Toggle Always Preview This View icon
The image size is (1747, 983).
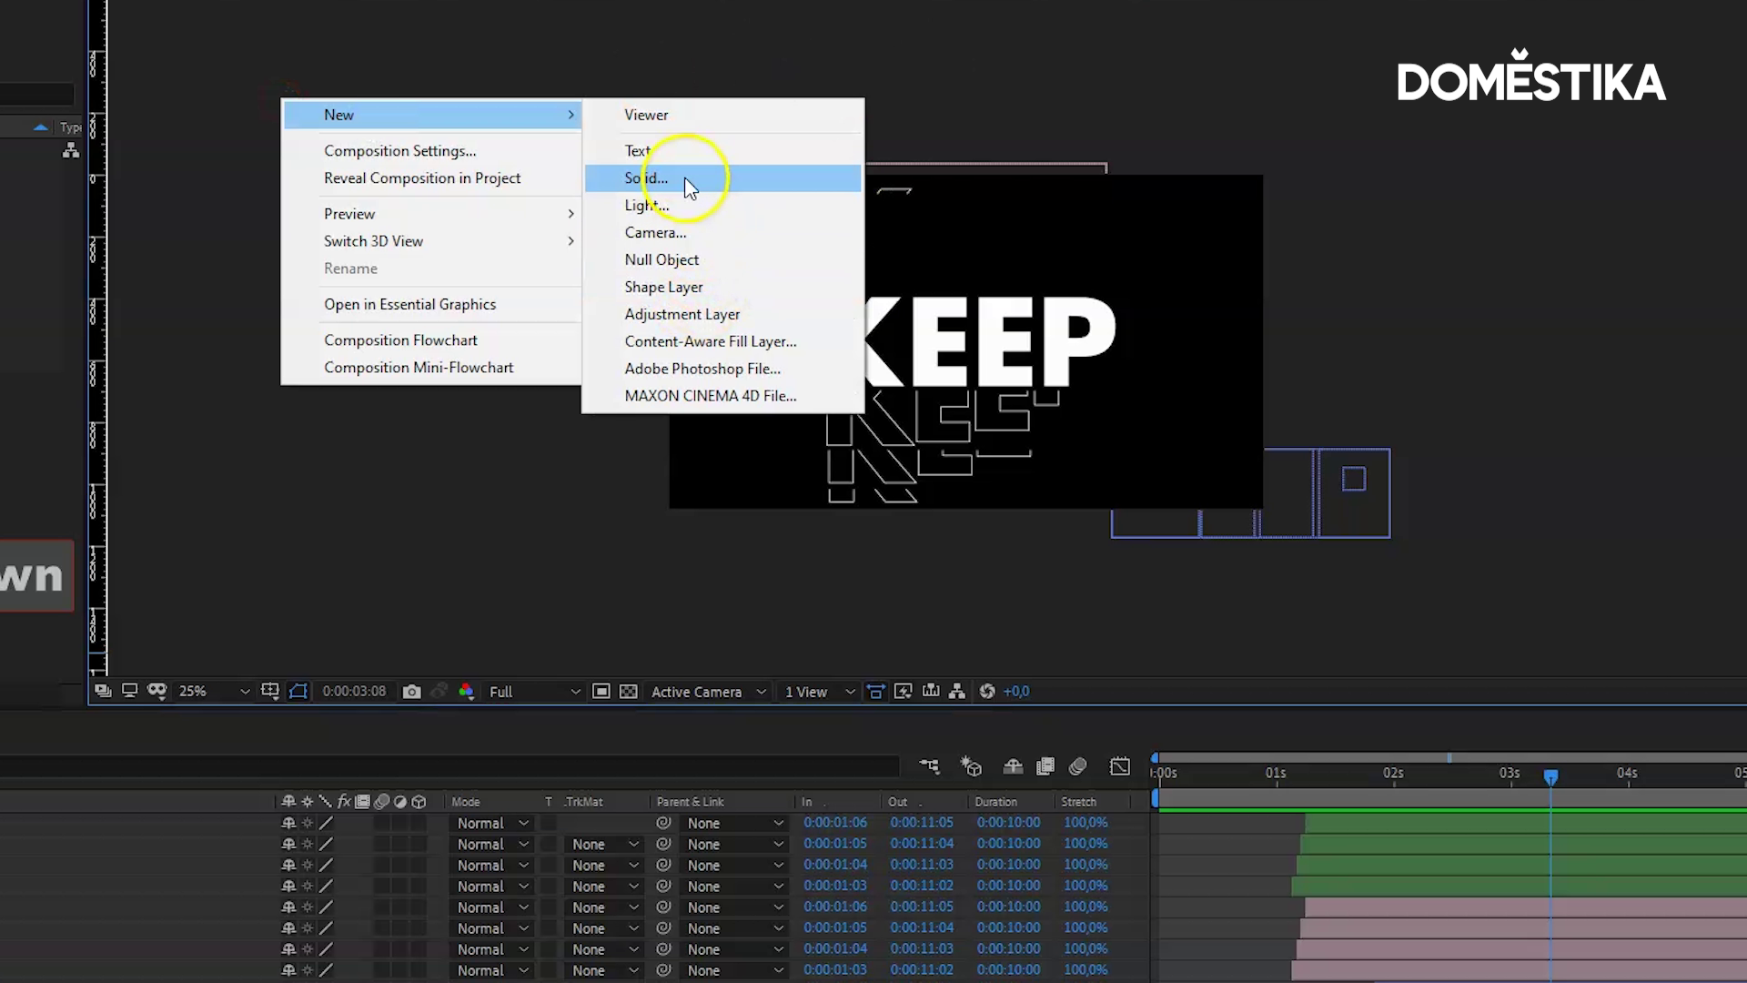103,691
